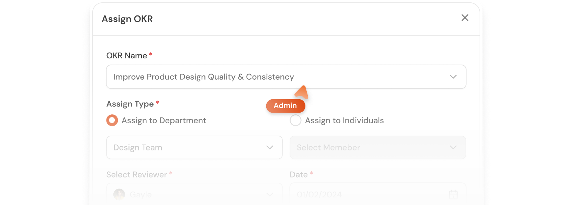Select the Assign to Department radio button

[112, 120]
